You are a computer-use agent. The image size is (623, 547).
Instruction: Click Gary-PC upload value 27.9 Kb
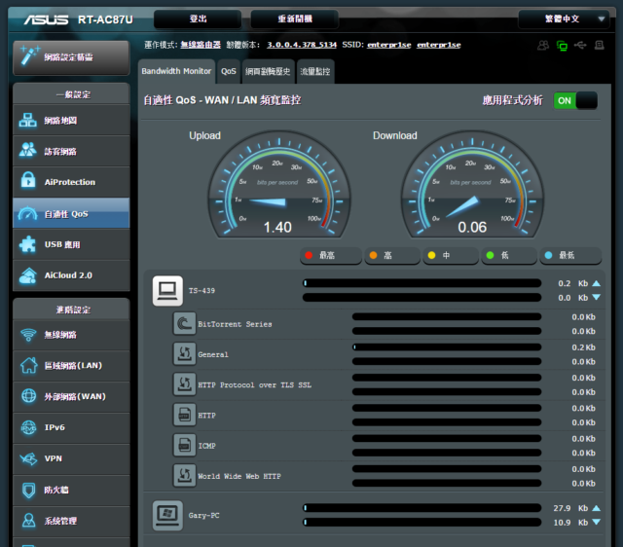571,508
